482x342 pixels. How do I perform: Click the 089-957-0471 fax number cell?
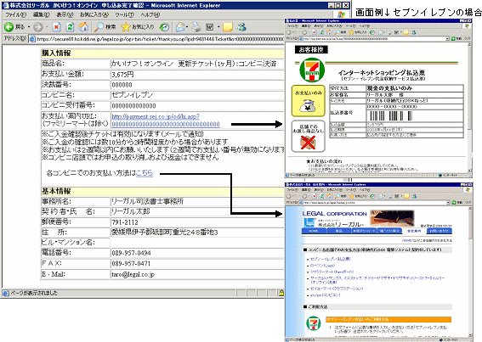coord(197,263)
